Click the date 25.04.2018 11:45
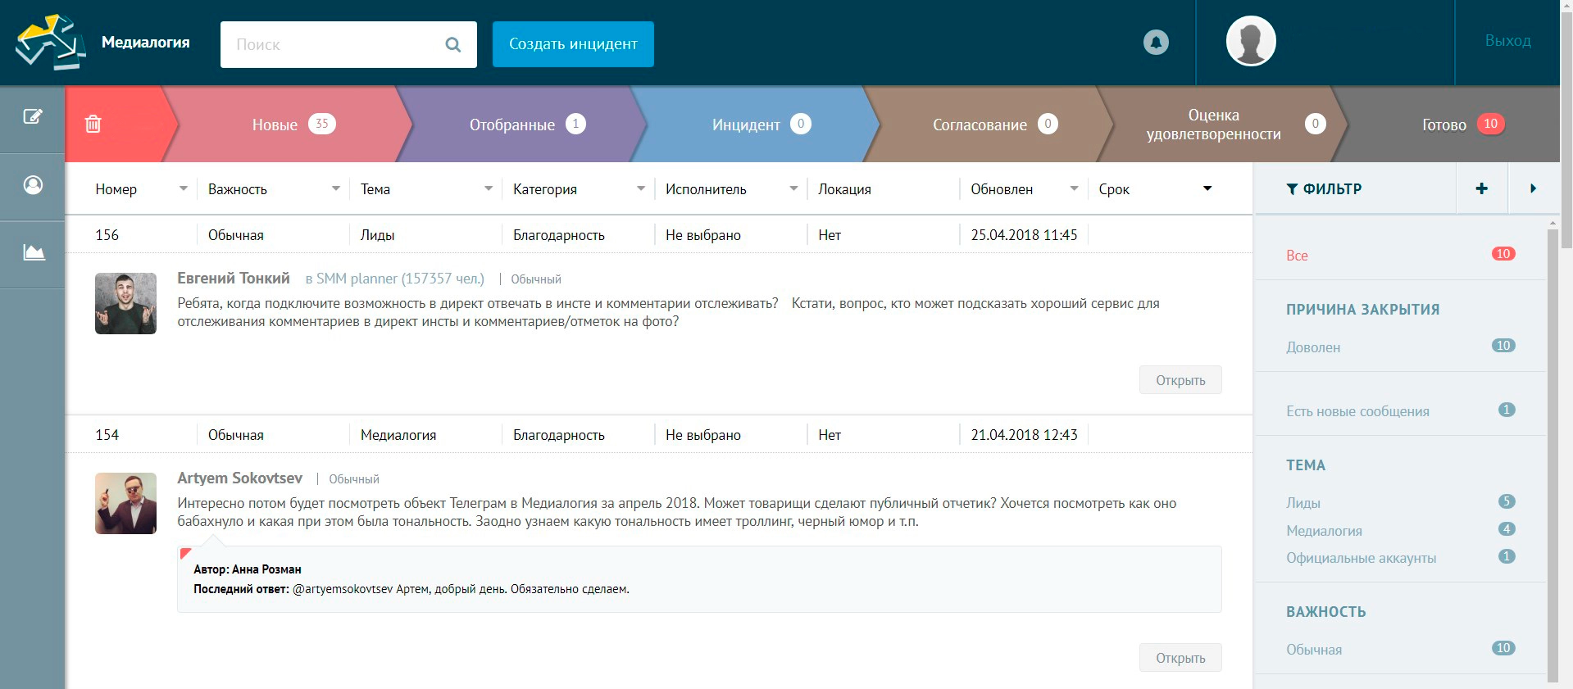1573x689 pixels. pos(1024,235)
